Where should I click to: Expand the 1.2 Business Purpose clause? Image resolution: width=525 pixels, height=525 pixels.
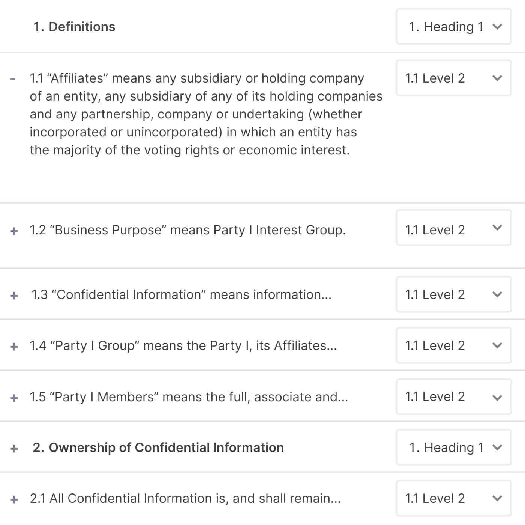point(14,231)
